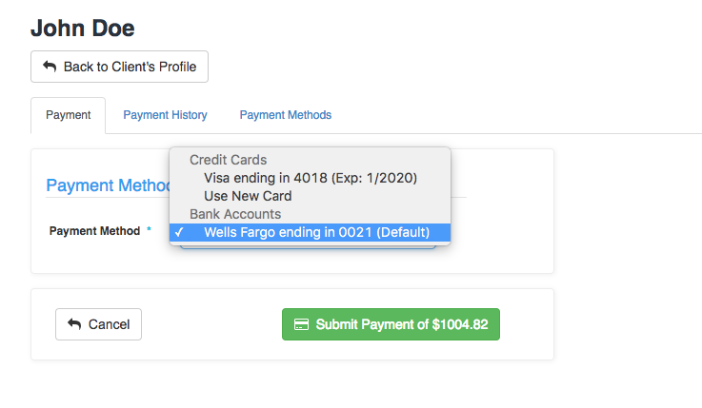Submit Payment of $1004.82
The height and width of the screenshot is (408, 702).
(391, 324)
